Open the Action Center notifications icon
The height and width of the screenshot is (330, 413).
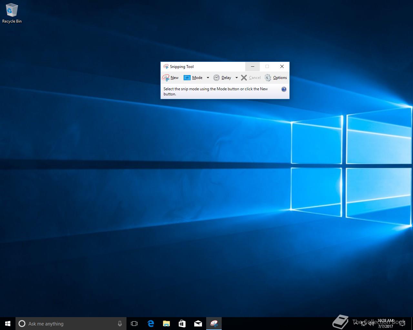click(402, 324)
